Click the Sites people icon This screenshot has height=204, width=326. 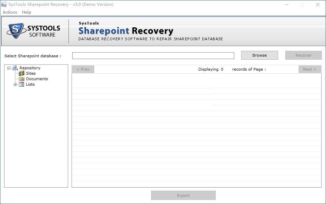tap(22, 73)
